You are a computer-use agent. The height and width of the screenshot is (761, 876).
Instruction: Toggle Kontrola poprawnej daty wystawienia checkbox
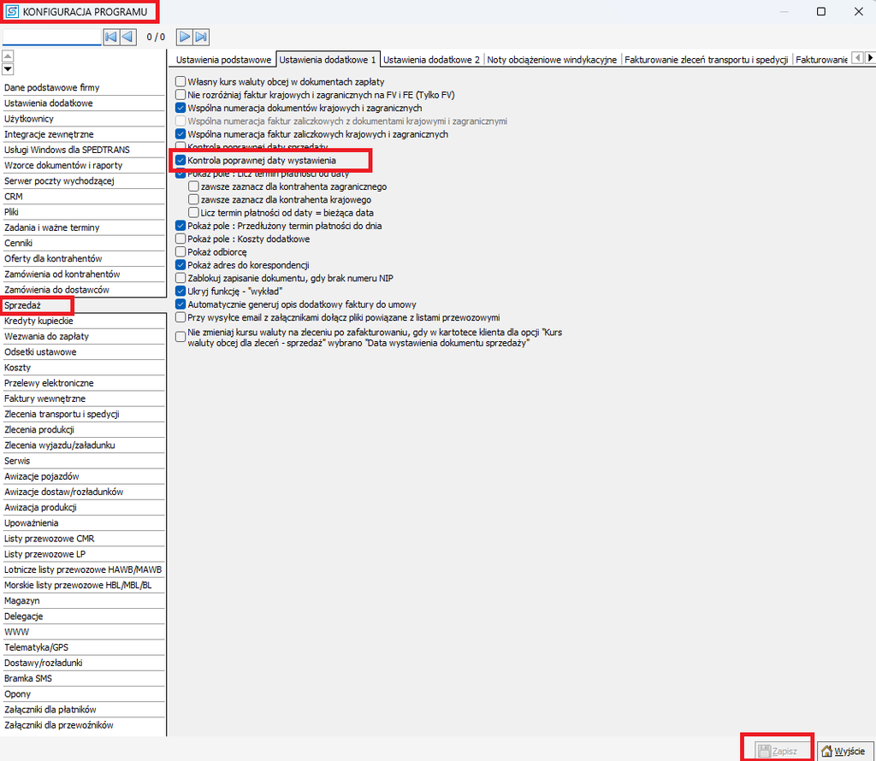click(181, 160)
